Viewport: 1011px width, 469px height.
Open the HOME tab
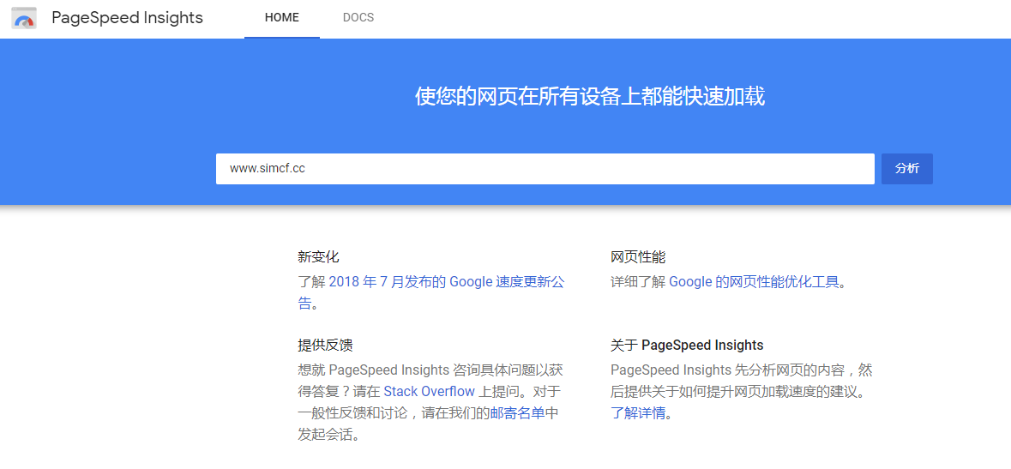click(x=282, y=18)
